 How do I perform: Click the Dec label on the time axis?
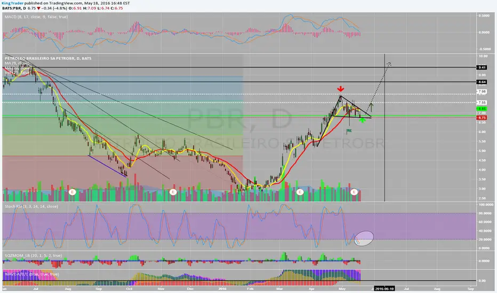(190, 289)
